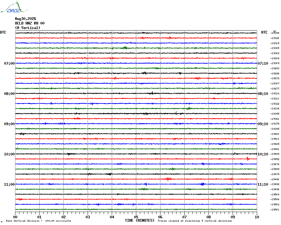The image size is (281, 225).
Task: Click minute tick label '02'
Action: click(x=64, y=217)
